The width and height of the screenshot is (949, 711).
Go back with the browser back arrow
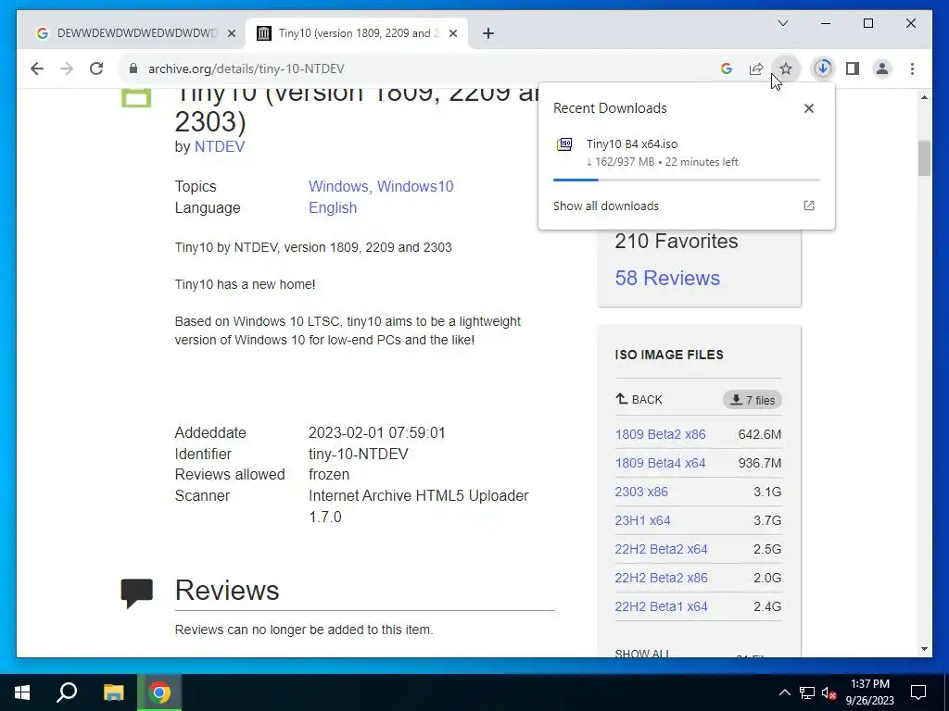click(37, 69)
